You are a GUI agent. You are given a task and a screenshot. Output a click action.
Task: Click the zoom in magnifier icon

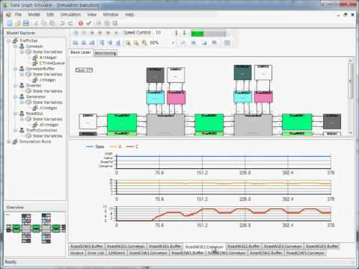coord(128,43)
